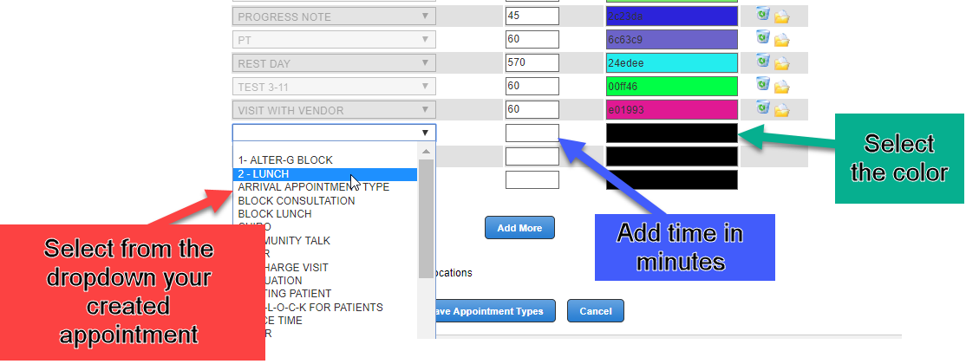Remove REST DAY with its trash icon
Image resolution: width=966 pixels, height=364 pixels.
point(763,61)
